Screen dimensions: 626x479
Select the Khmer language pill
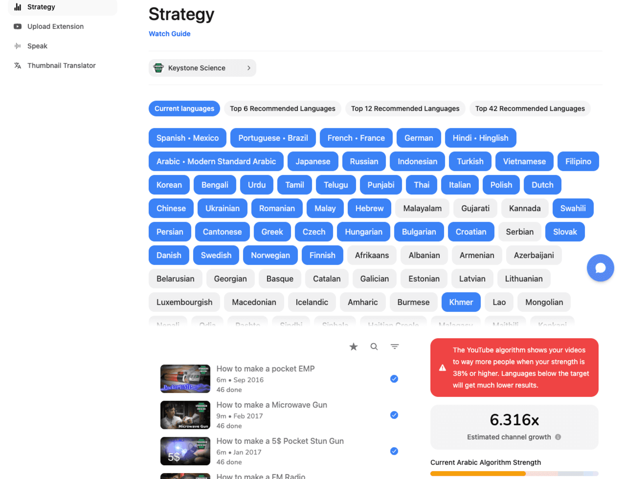(461, 302)
